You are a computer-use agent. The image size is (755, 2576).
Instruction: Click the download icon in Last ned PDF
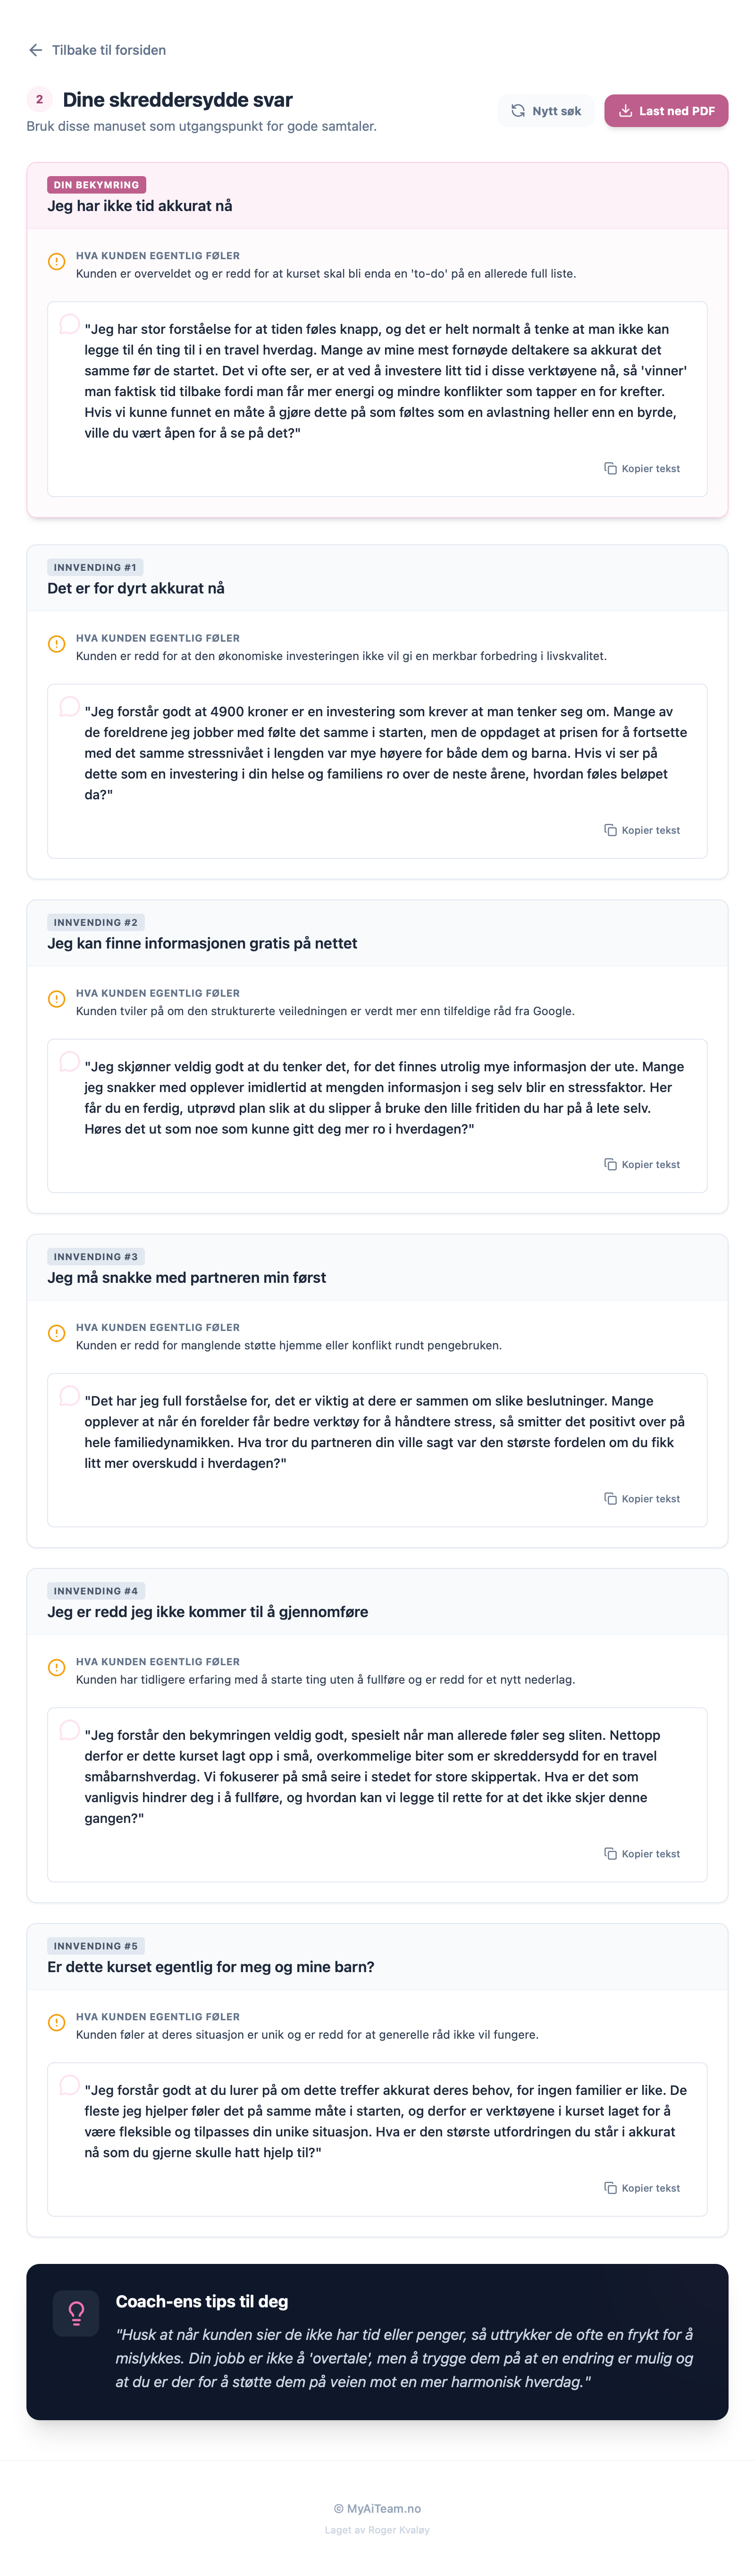coord(625,111)
